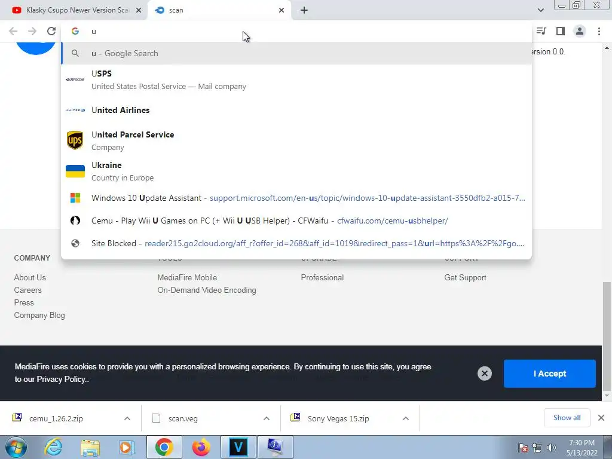The width and height of the screenshot is (612, 459).
Task: Close the Klasky Csupo tab
Action: (x=139, y=10)
